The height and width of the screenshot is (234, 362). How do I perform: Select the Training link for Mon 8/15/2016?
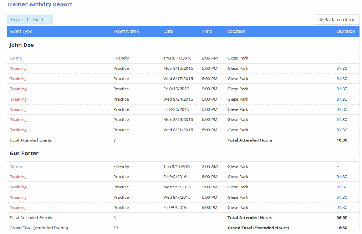[18, 68]
